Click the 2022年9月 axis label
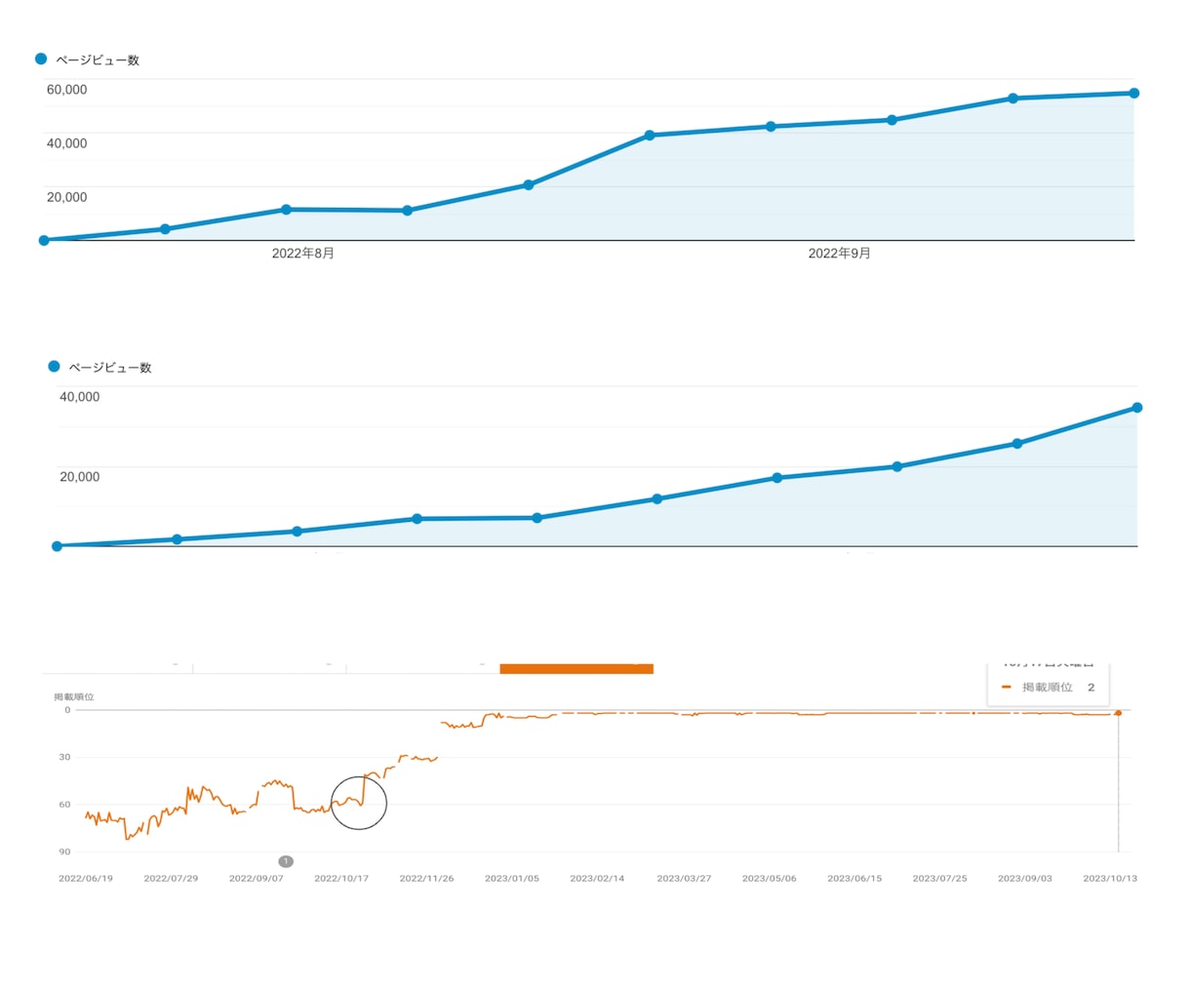Screen dimensions: 1190x990 tap(840, 254)
